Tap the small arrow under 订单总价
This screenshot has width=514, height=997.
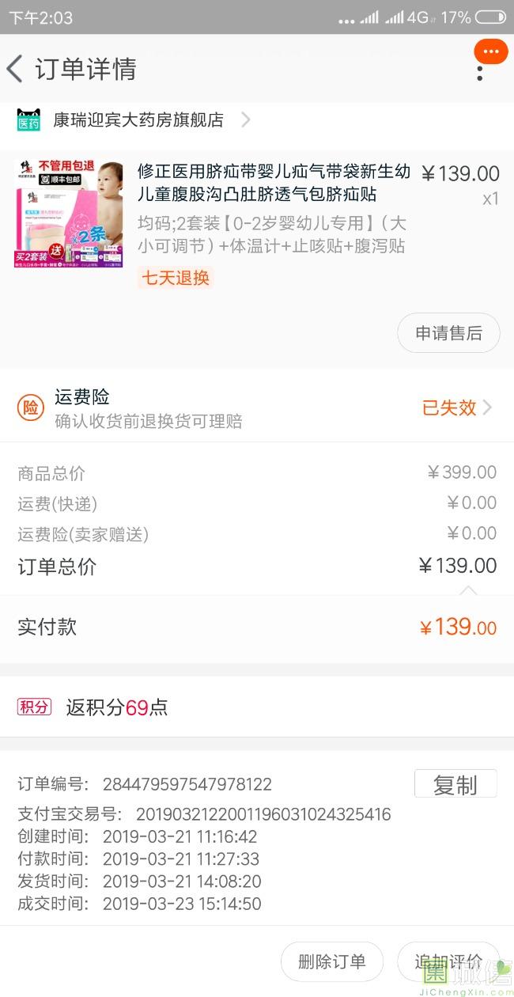469,589
